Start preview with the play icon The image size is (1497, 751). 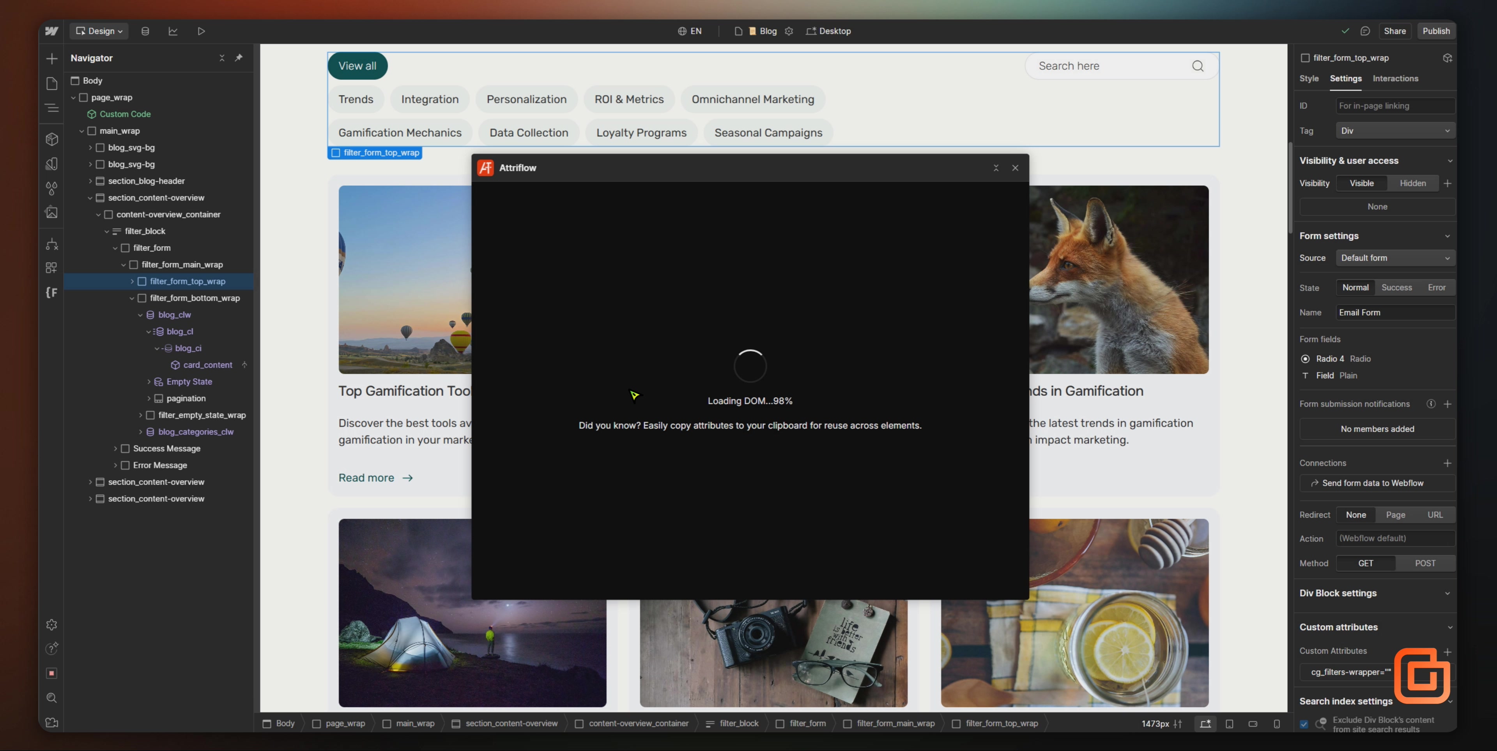pyautogui.click(x=201, y=32)
